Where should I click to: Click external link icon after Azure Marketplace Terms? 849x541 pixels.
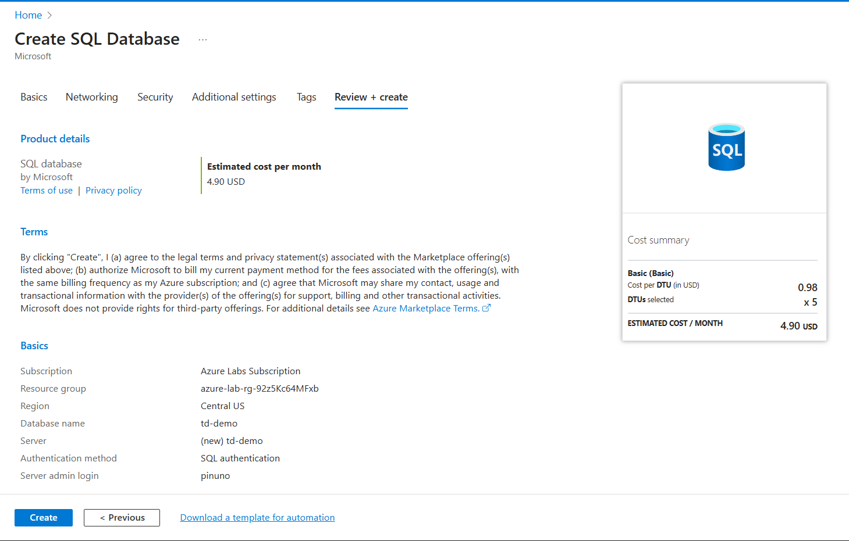tap(486, 308)
